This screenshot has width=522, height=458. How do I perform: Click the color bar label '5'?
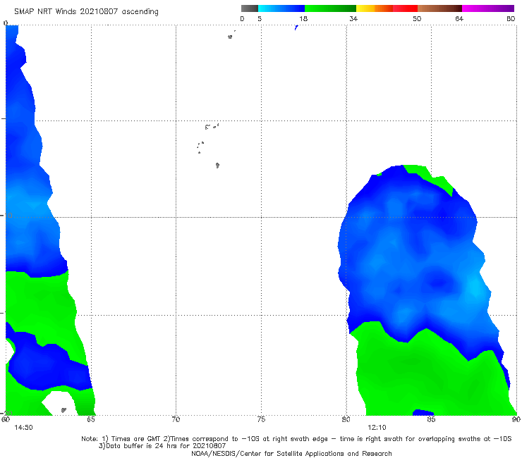pyautogui.click(x=260, y=18)
